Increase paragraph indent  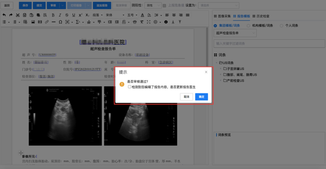[x=110, y=22]
